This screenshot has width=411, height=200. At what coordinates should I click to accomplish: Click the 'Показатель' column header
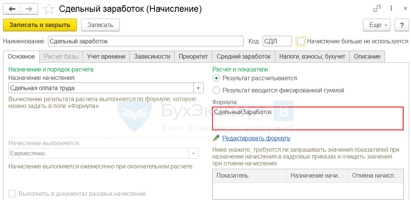(249, 176)
